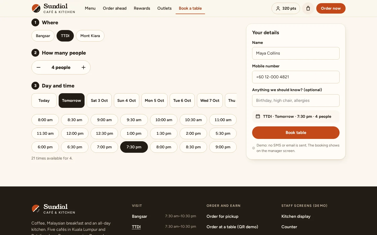Open the 320 pts rewards account
Screen dimensions: 377x235
[x=286, y=8]
